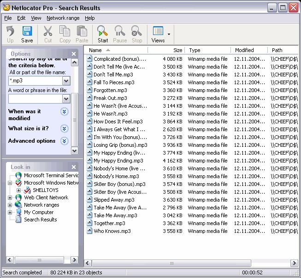The image size is (301, 278).
Task: Click icon of Who Knows.mp3
Action: (x=89, y=231)
